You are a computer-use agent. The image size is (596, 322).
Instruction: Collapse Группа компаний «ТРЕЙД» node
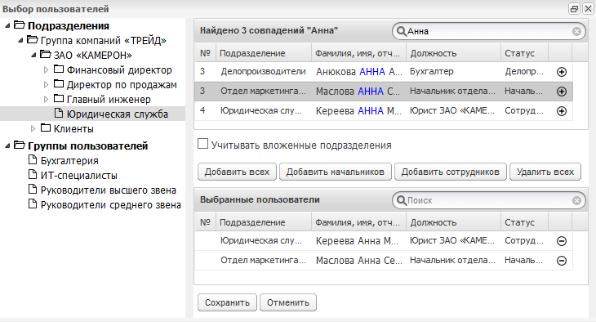tap(20, 40)
